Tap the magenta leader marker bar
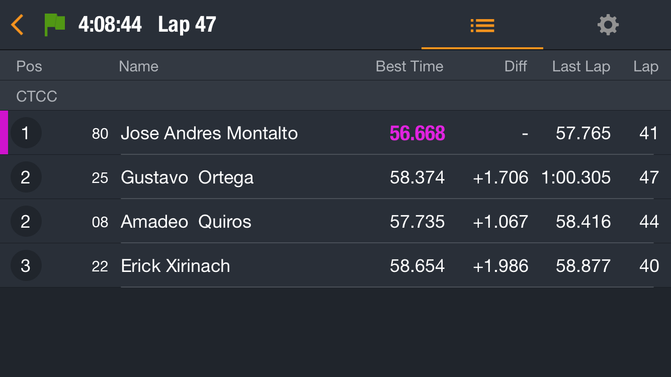 tap(4, 133)
